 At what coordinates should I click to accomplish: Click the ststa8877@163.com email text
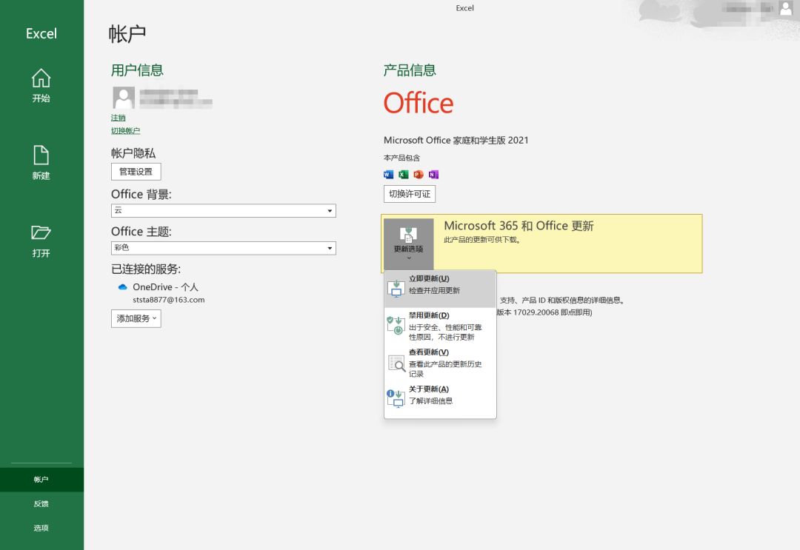pos(169,300)
